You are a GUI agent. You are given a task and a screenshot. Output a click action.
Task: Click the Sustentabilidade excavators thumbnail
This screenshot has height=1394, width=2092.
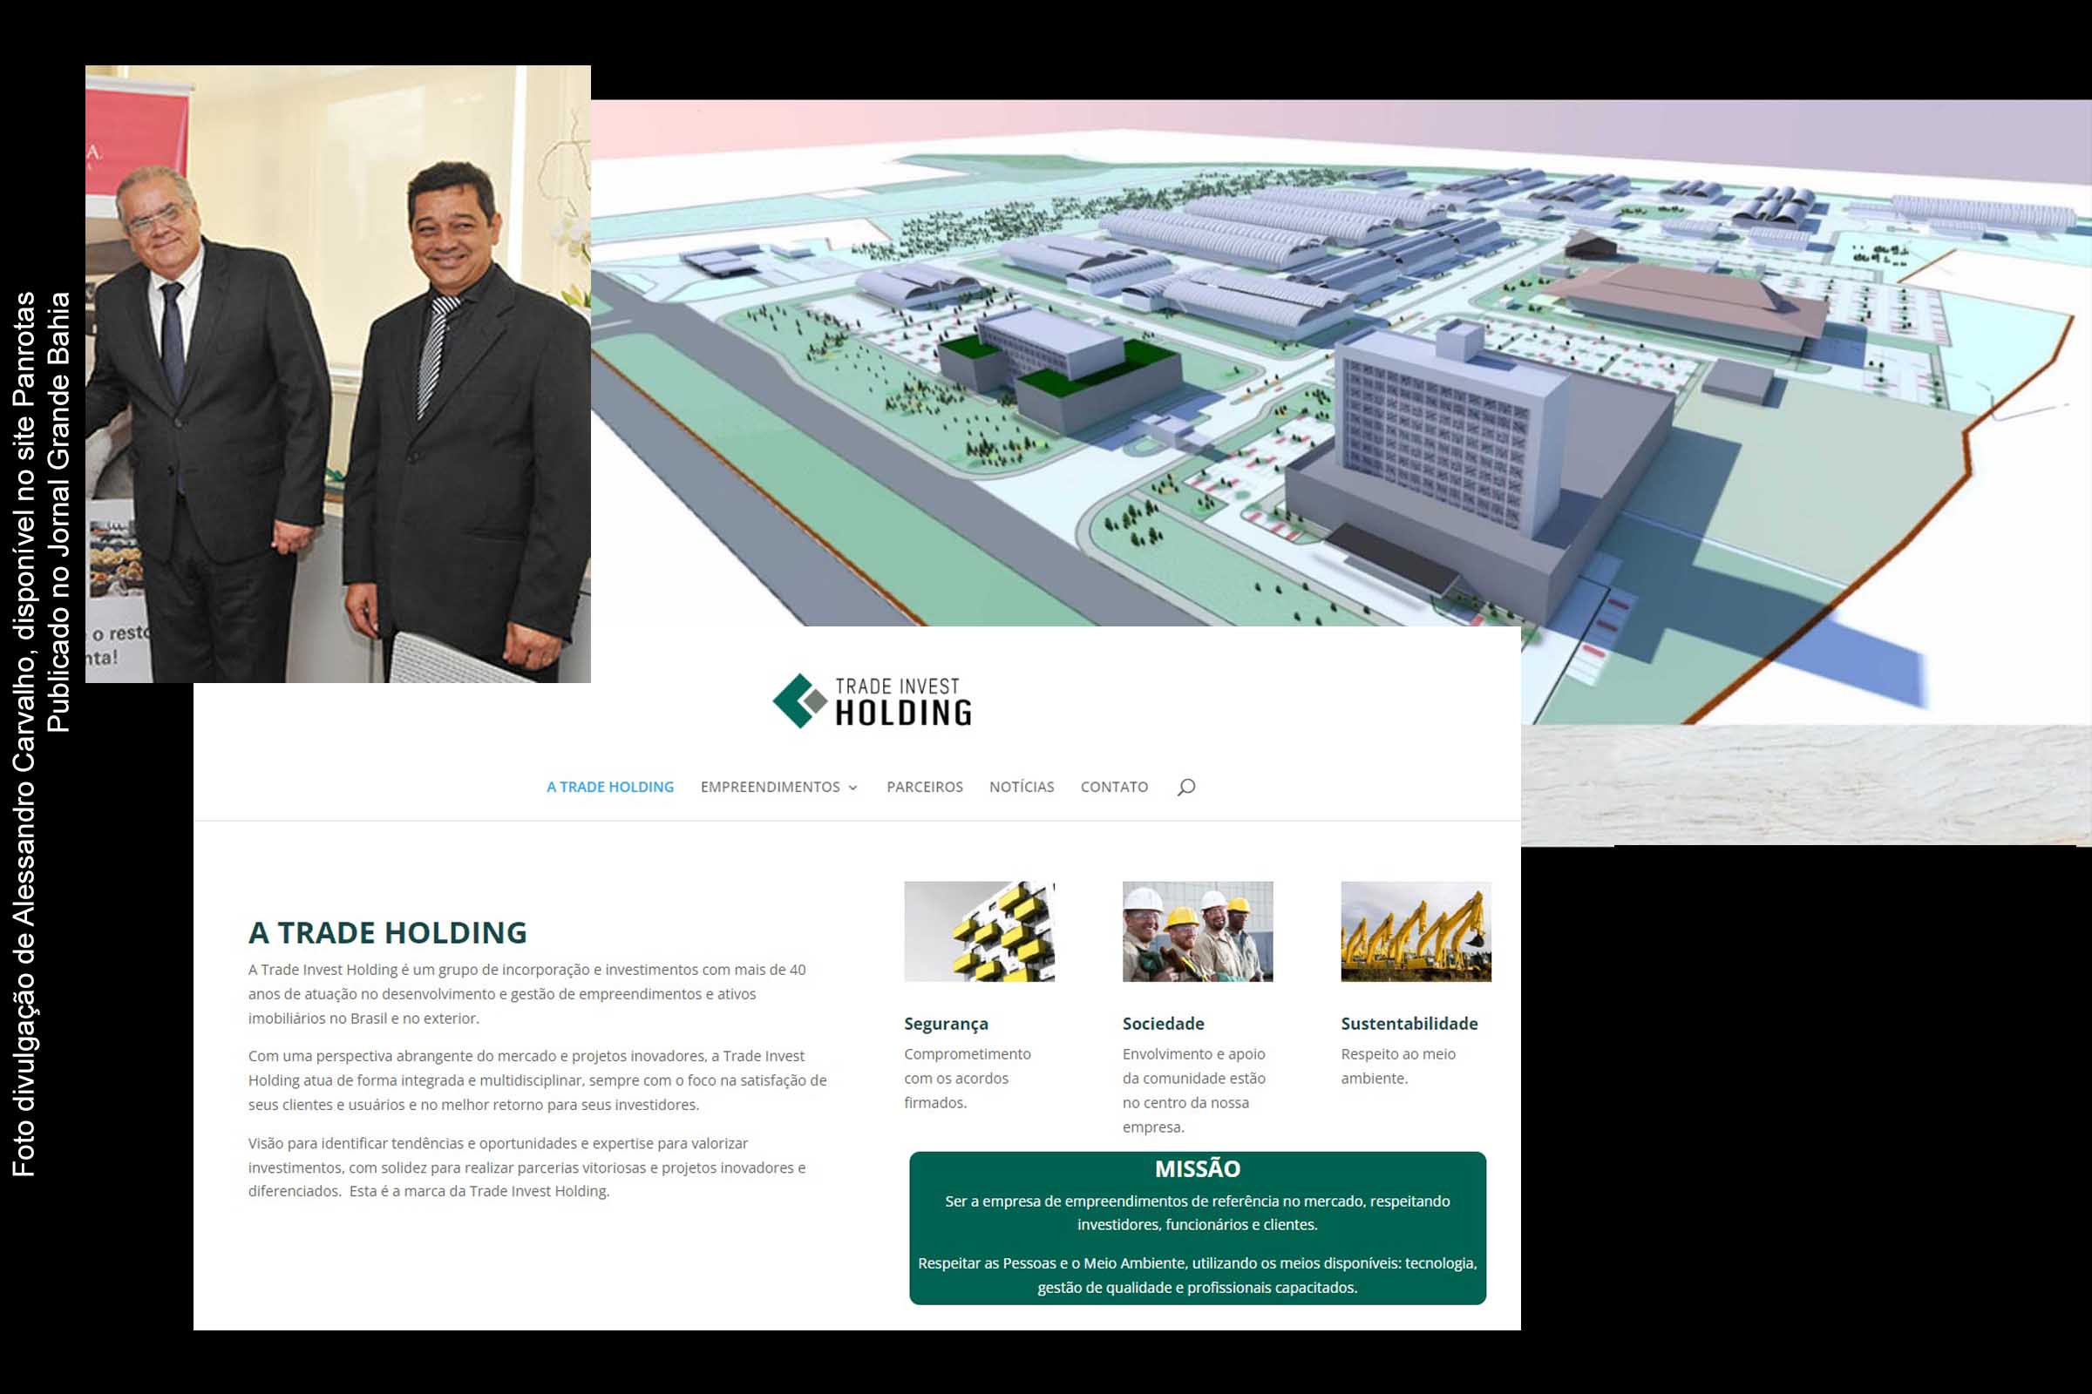pos(1415,930)
